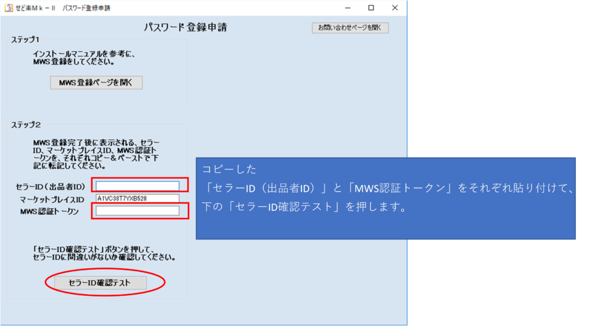Click the パスワード登録申請 heading text
This screenshot has width=603, height=327.
(x=185, y=27)
